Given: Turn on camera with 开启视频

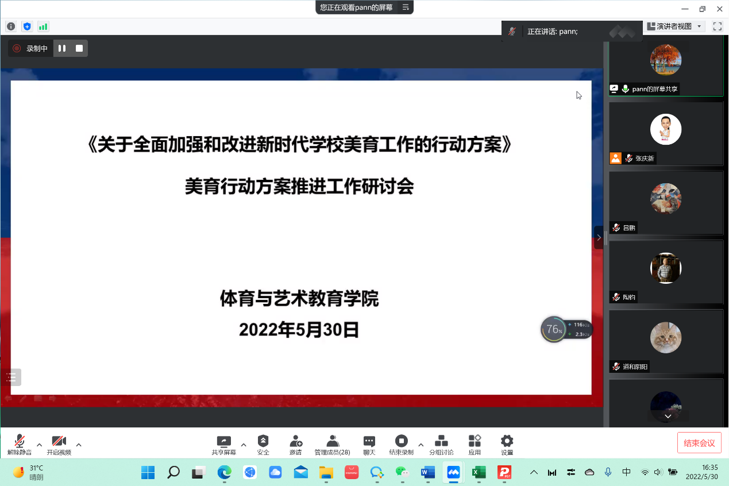Looking at the screenshot, I should tap(59, 445).
